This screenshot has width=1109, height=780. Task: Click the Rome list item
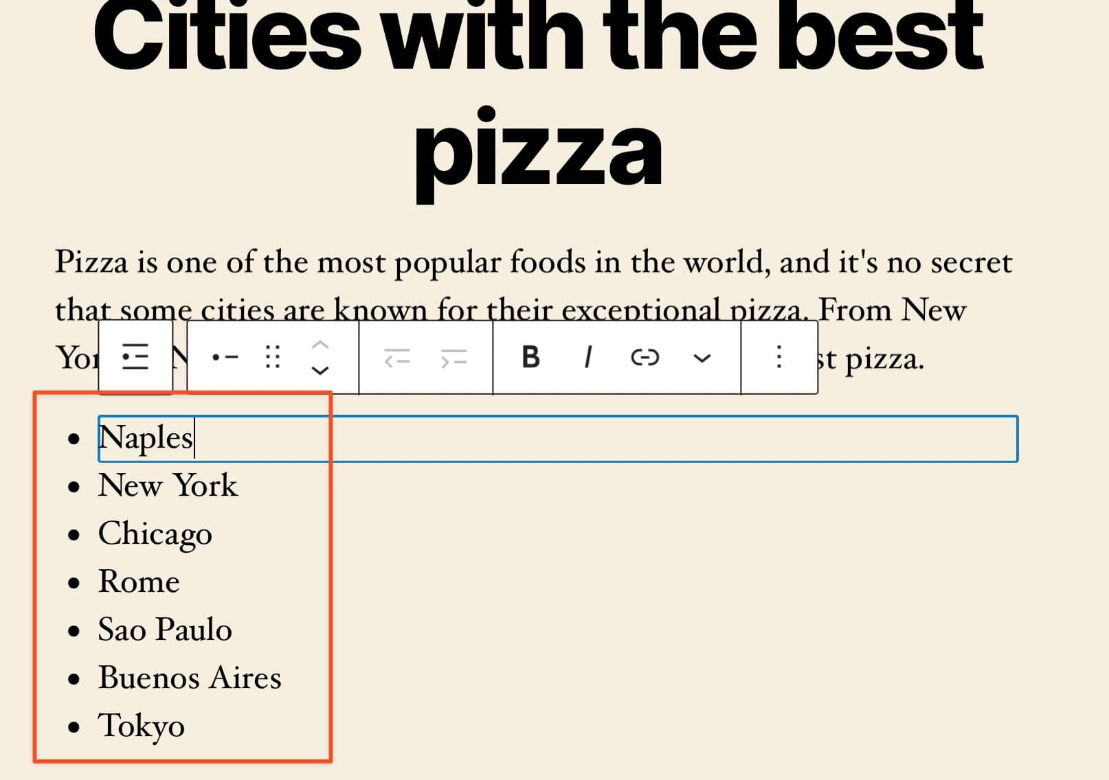[x=139, y=582]
